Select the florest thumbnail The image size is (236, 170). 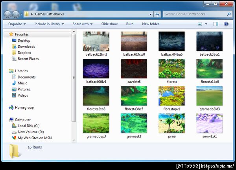click(x=171, y=69)
